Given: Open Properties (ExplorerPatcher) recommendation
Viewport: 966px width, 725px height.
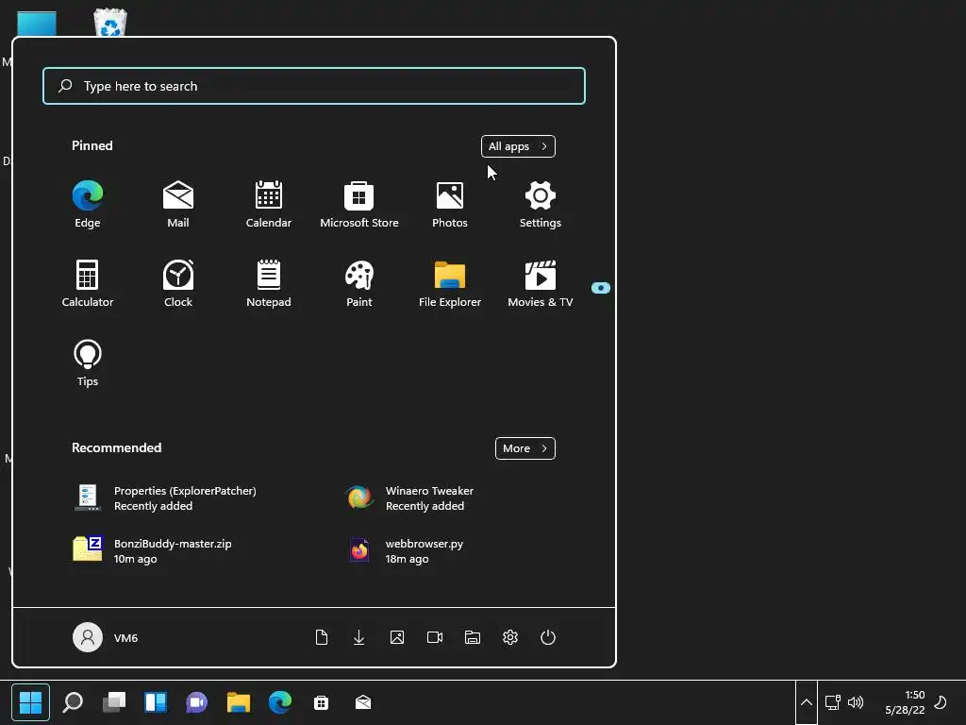Looking at the screenshot, I should tap(166, 498).
